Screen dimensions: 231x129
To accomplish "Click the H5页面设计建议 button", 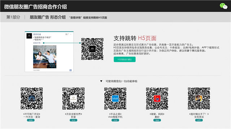I will (125, 59).
